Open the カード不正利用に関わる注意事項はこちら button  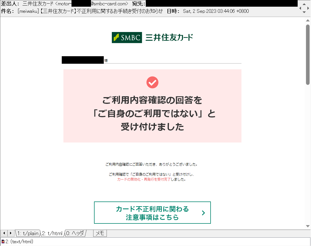click(x=152, y=213)
